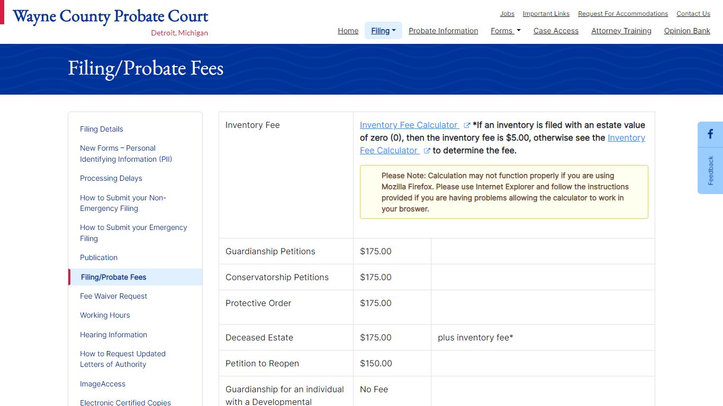Open Hearing Information sidebar item

pos(114,335)
